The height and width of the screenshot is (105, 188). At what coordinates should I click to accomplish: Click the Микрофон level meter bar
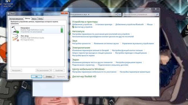coord(62,30)
